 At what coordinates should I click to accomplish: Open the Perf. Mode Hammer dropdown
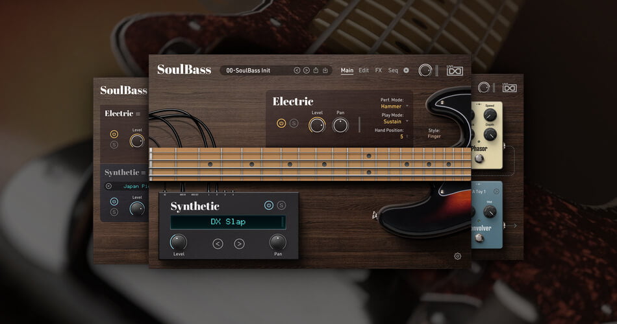point(394,106)
